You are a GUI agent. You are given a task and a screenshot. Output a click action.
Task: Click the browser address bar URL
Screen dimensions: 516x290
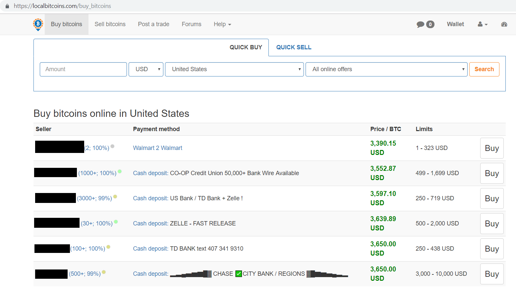pos(62,6)
